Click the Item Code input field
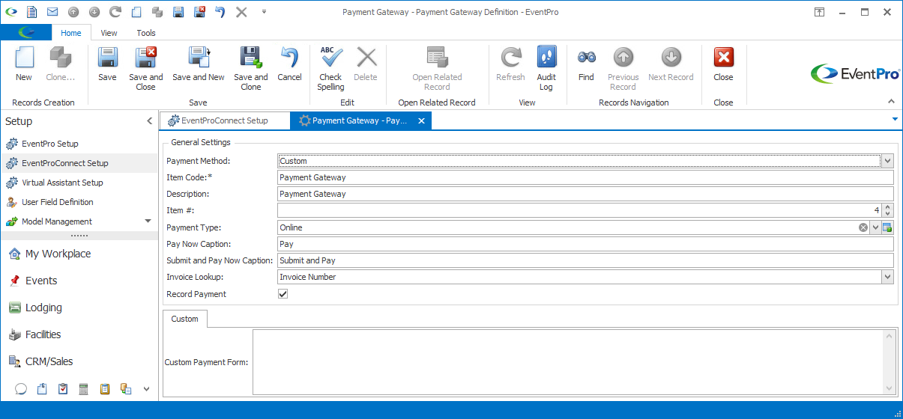Viewport: 903px width, 419px height. click(x=585, y=177)
